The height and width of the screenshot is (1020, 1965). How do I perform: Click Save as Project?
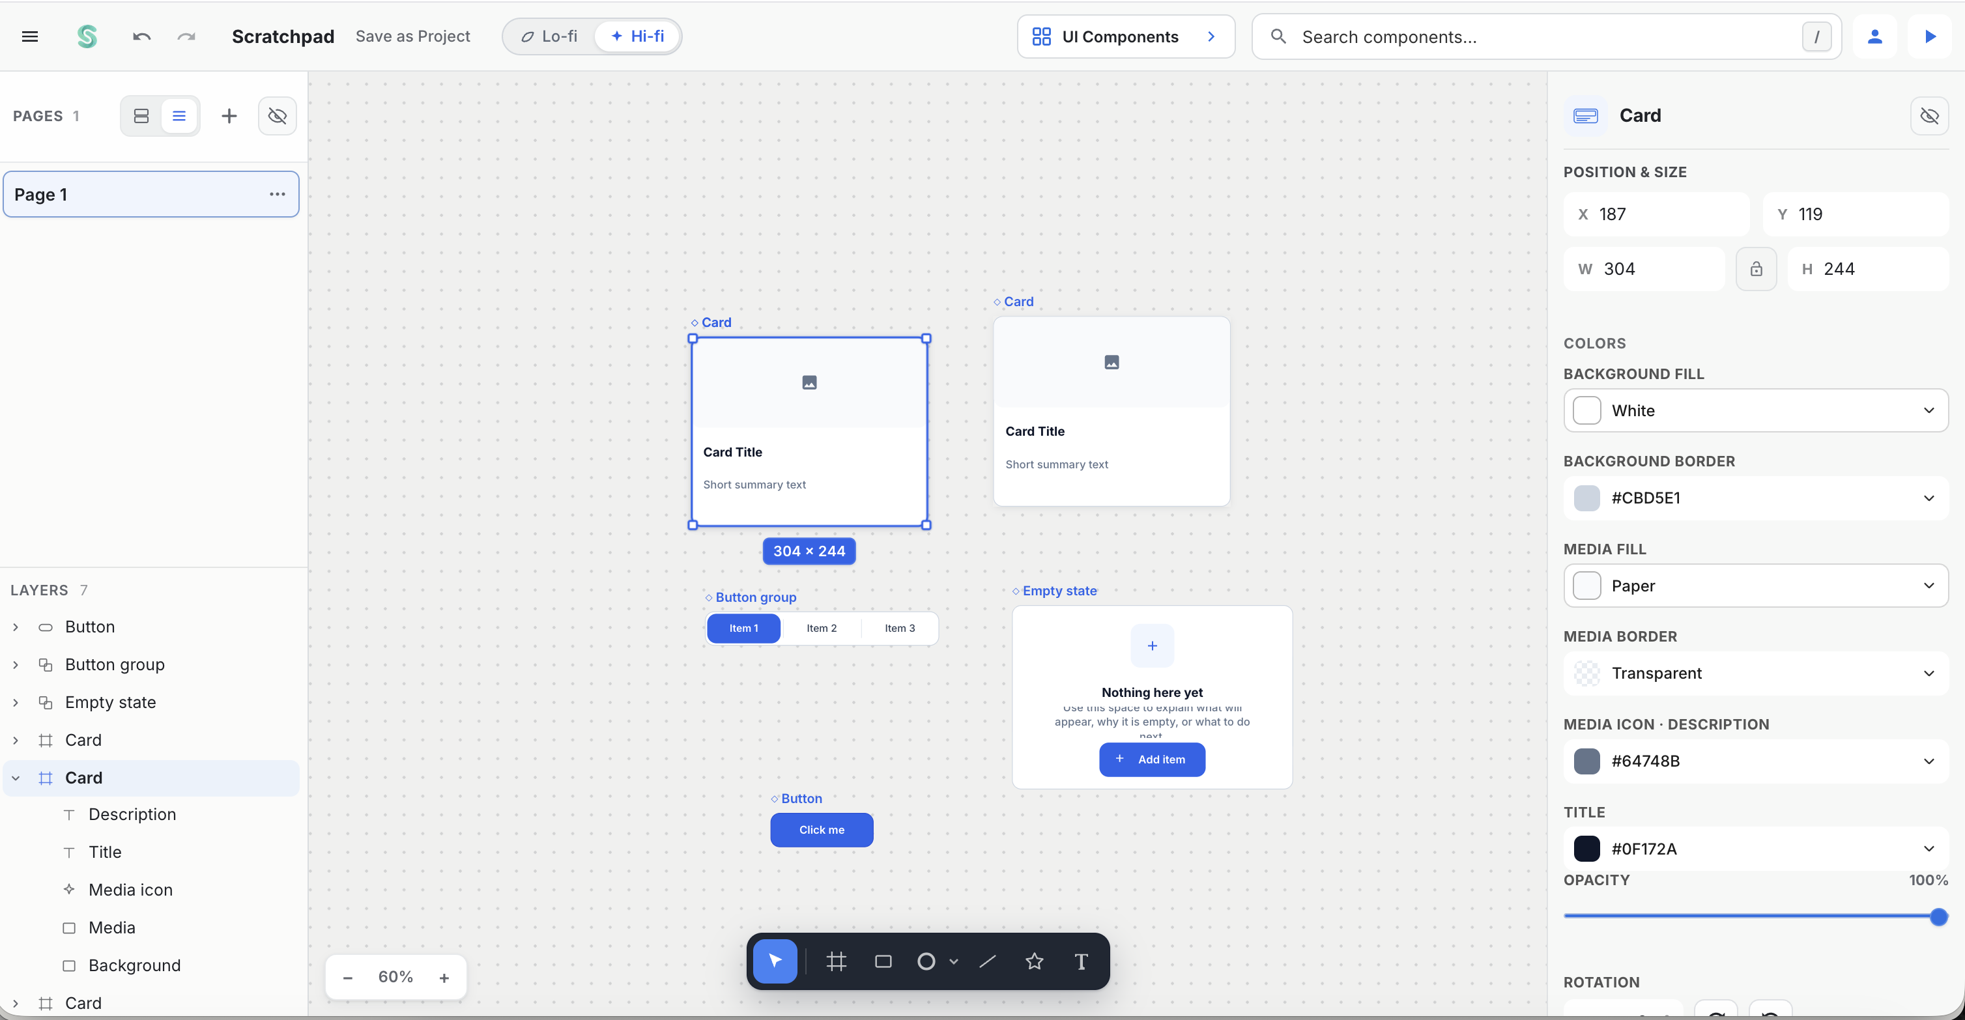click(x=412, y=36)
